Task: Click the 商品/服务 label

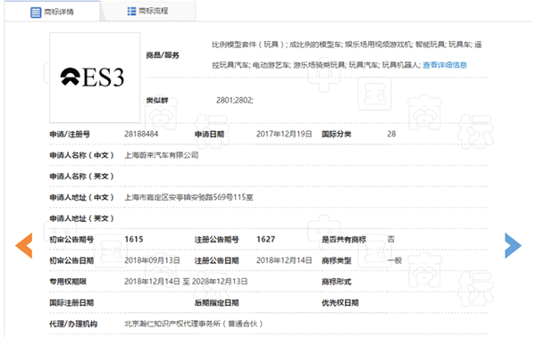Action: (x=163, y=55)
